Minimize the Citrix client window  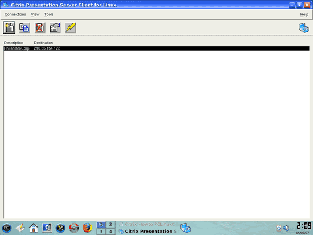point(292,5)
